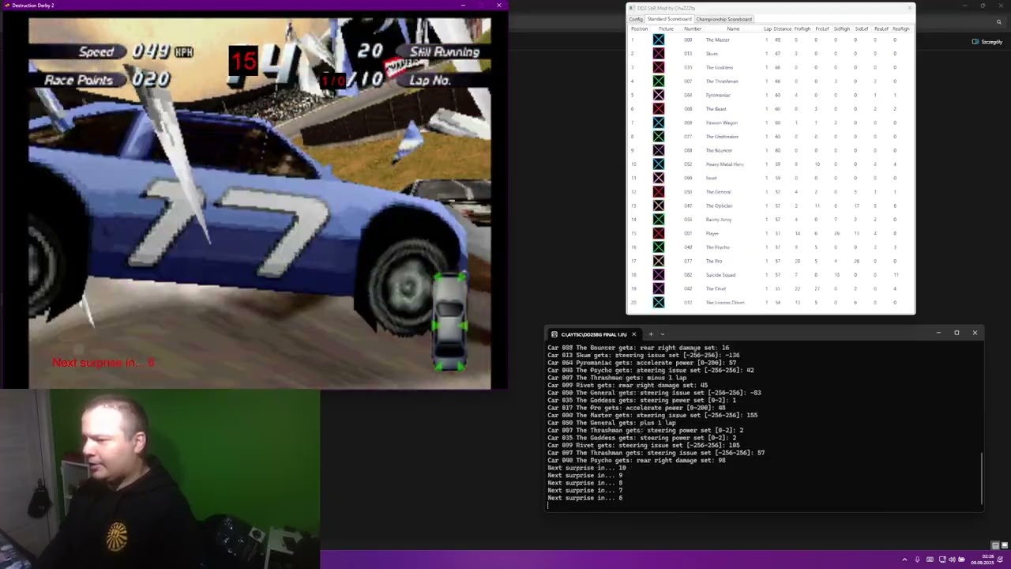Viewport: 1011px width, 569px height.
Task: Click the red 'Next surprise in' overlay in game
Action: (x=103, y=363)
